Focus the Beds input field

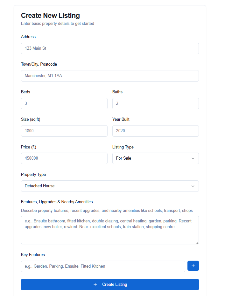[64, 103]
